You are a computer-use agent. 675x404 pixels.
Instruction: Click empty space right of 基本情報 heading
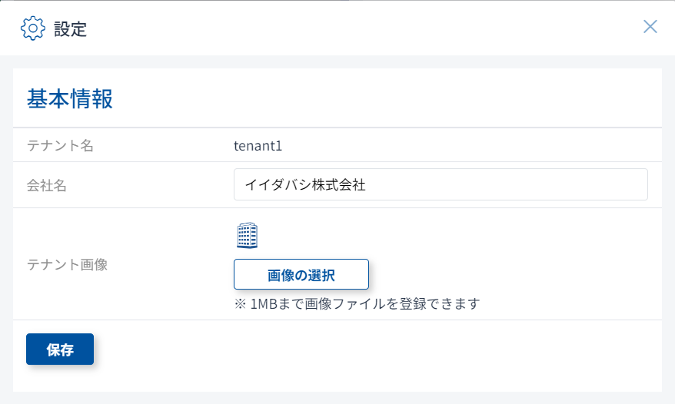pyautogui.click(x=384, y=99)
